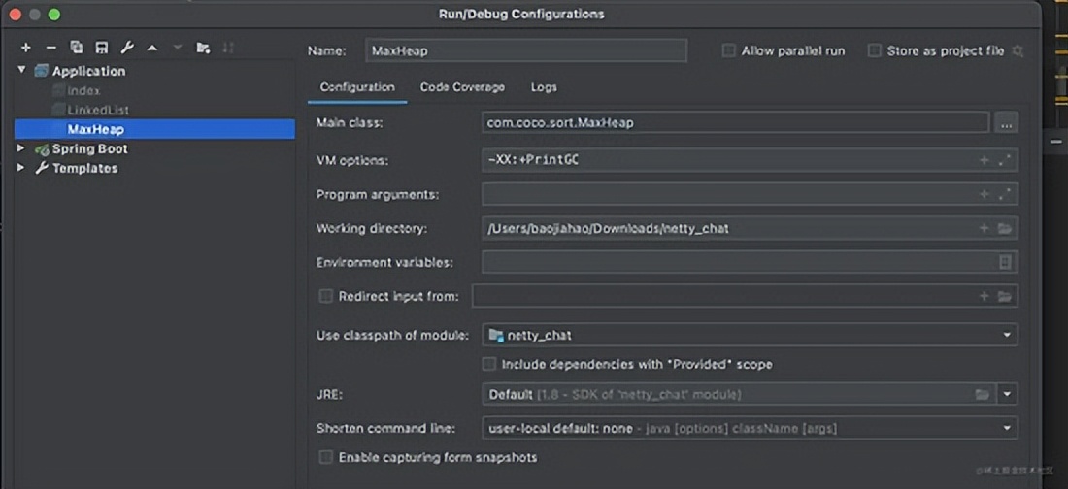This screenshot has width=1068, height=489.
Task: Click the Remove Configuration minus icon
Action: click(x=51, y=48)
